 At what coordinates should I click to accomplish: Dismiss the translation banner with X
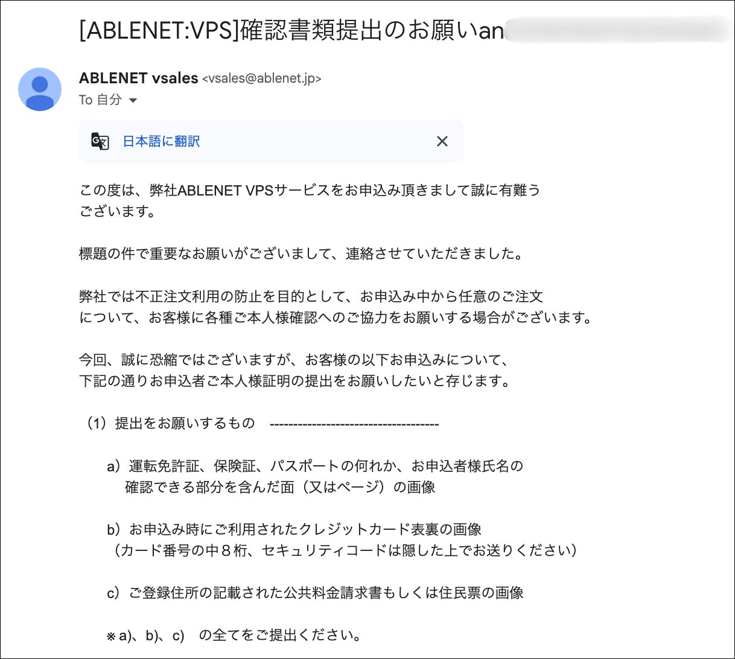pyautogui.click(x=442, y=141)
